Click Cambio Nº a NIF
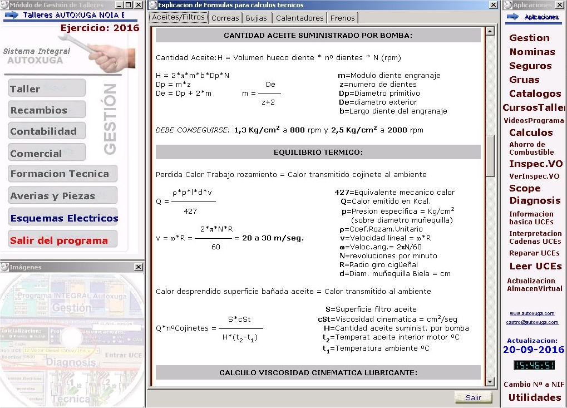Screen dimensions: 567x408 pyautogui.click(x=534, y=385)
